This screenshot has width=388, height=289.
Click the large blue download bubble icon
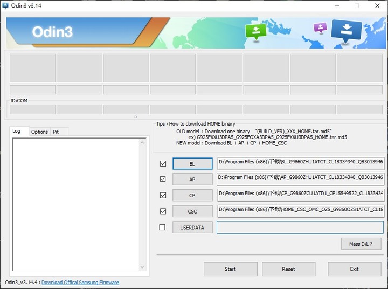point(346,31)
